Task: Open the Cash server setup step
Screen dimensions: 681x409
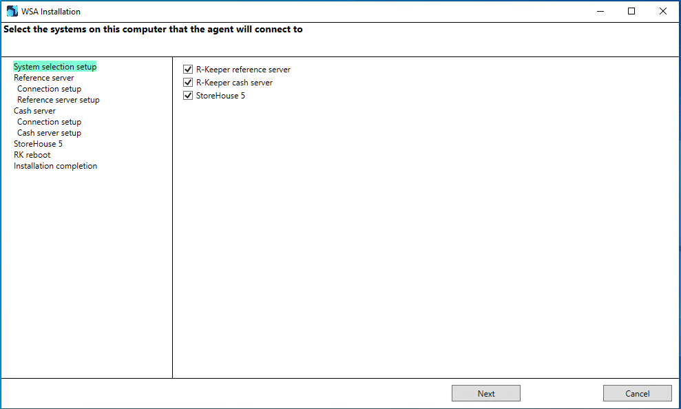Action: coord(50,133)
